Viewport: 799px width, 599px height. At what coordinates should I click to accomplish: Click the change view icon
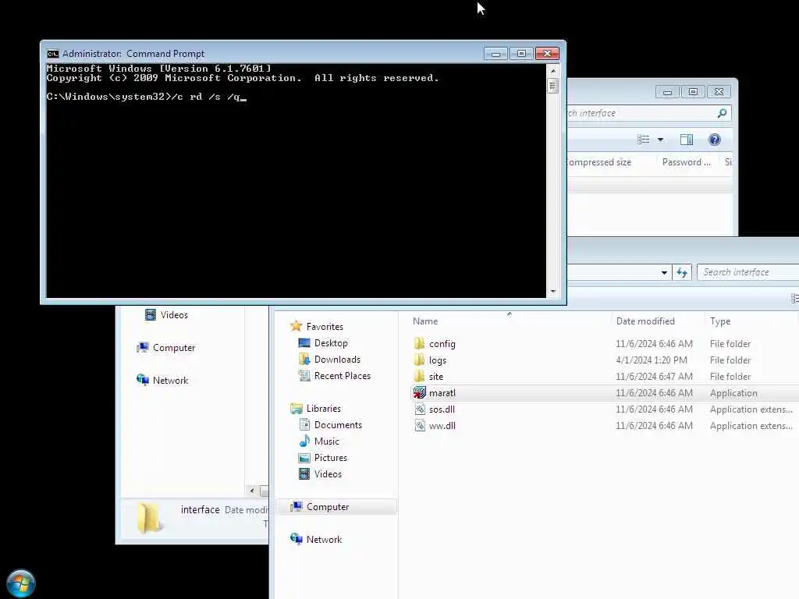tap(643, 140)
